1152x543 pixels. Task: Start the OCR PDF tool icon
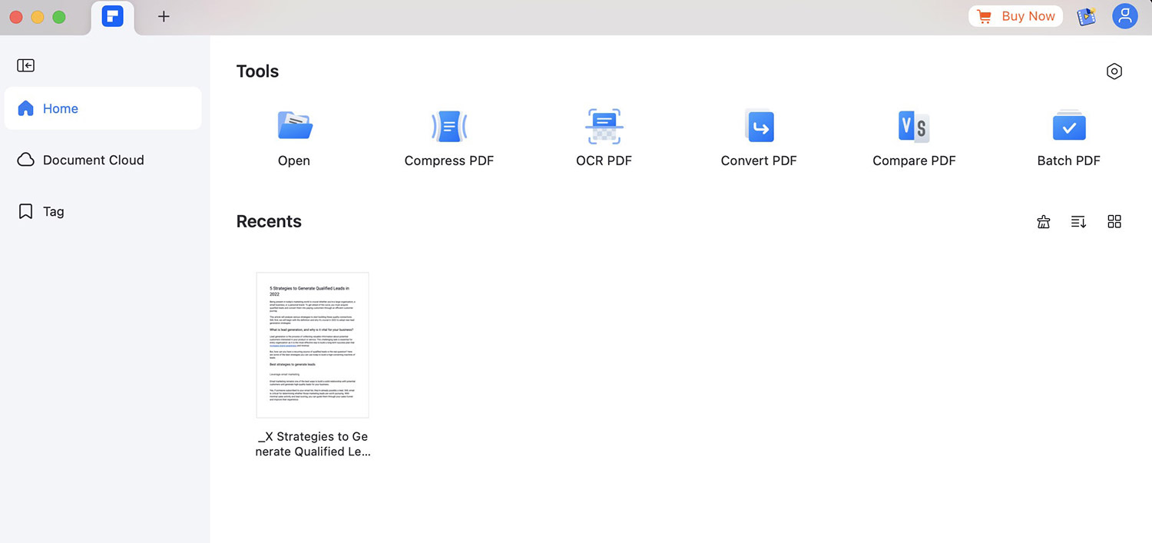click(x=604, y=126)
